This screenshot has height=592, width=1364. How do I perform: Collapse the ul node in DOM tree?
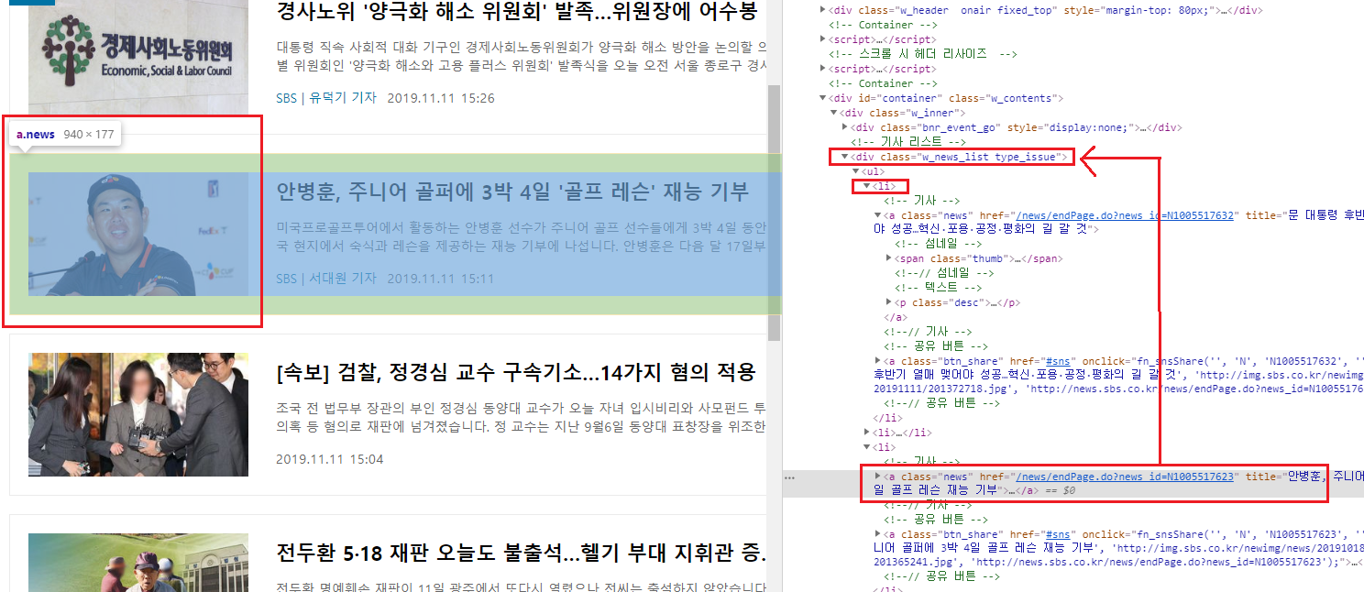(x=856, y=171)
